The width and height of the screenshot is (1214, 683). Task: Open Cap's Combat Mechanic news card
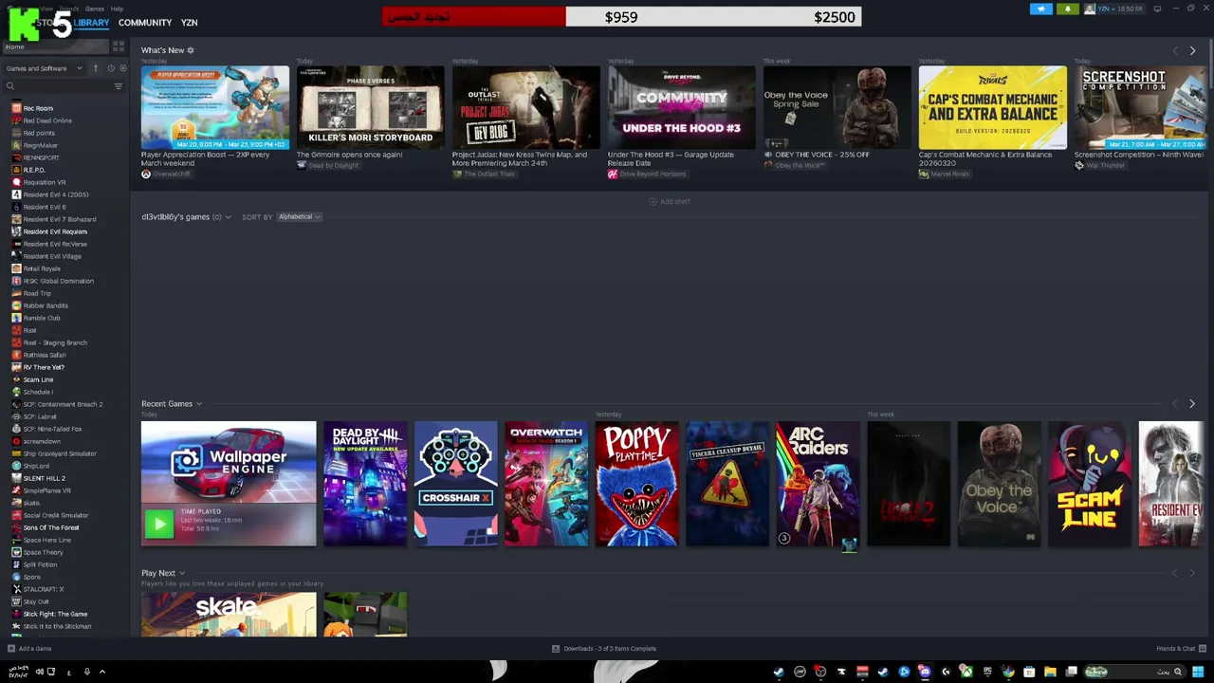pyautogui.click(x=993, y=107)
